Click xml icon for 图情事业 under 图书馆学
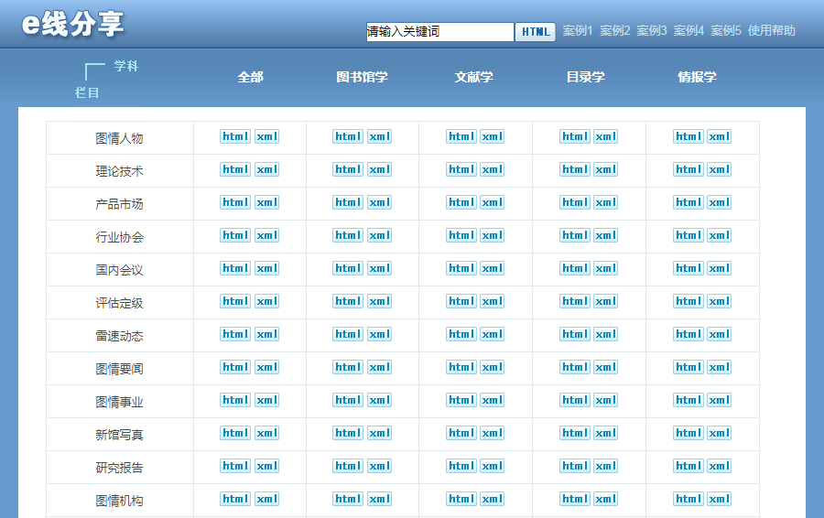The height and width of the screenshot is (518, 824). coord(379,400)
